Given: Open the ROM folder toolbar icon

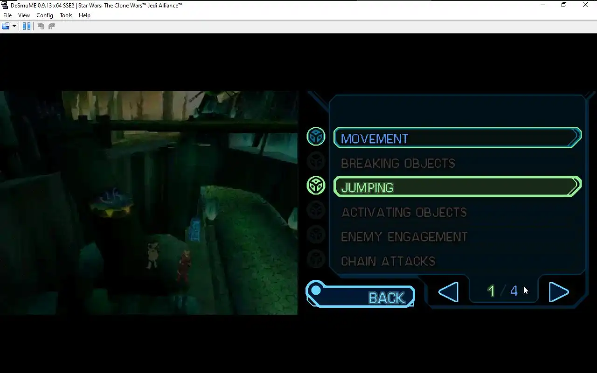Looking at the screenshot, I should pos(6,26).
